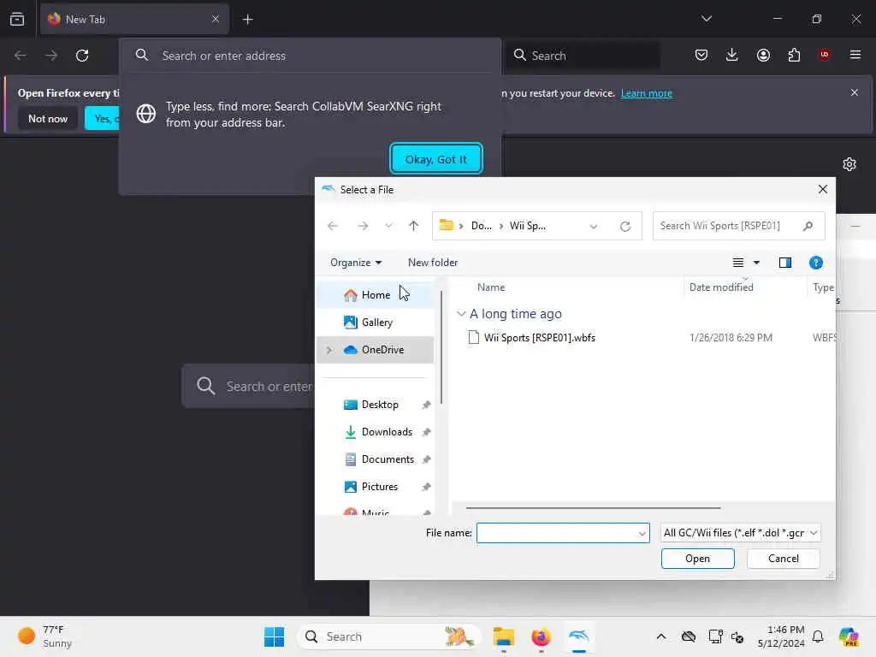Viewport: 876px width, 657px height.
Task: Show hidden system tray icons
Action: point(661,636)
